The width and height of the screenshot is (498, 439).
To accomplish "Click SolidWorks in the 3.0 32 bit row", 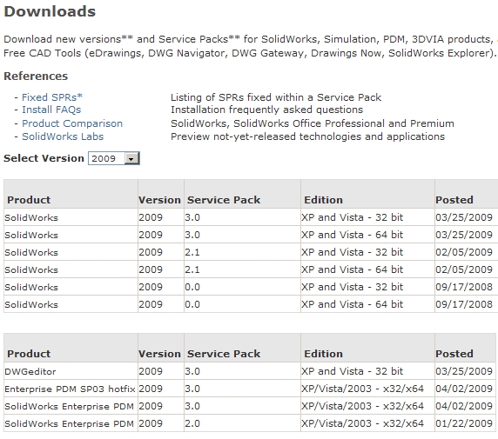I will [31, 217].
